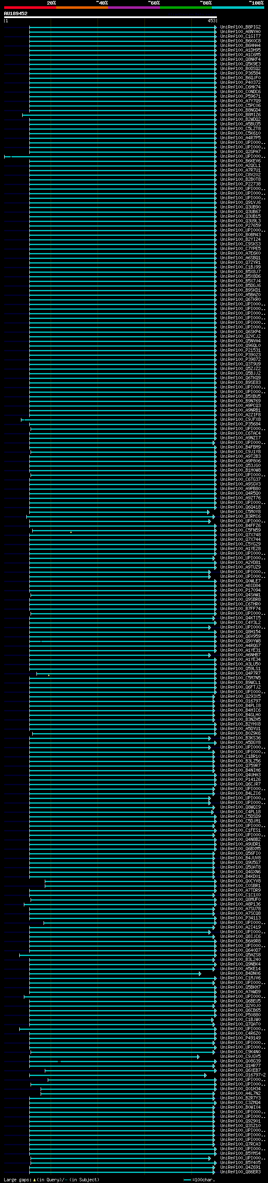The image size is (268, 1183).
Task: Select label UniRef100_Q293X5
Action: [240, 697]
